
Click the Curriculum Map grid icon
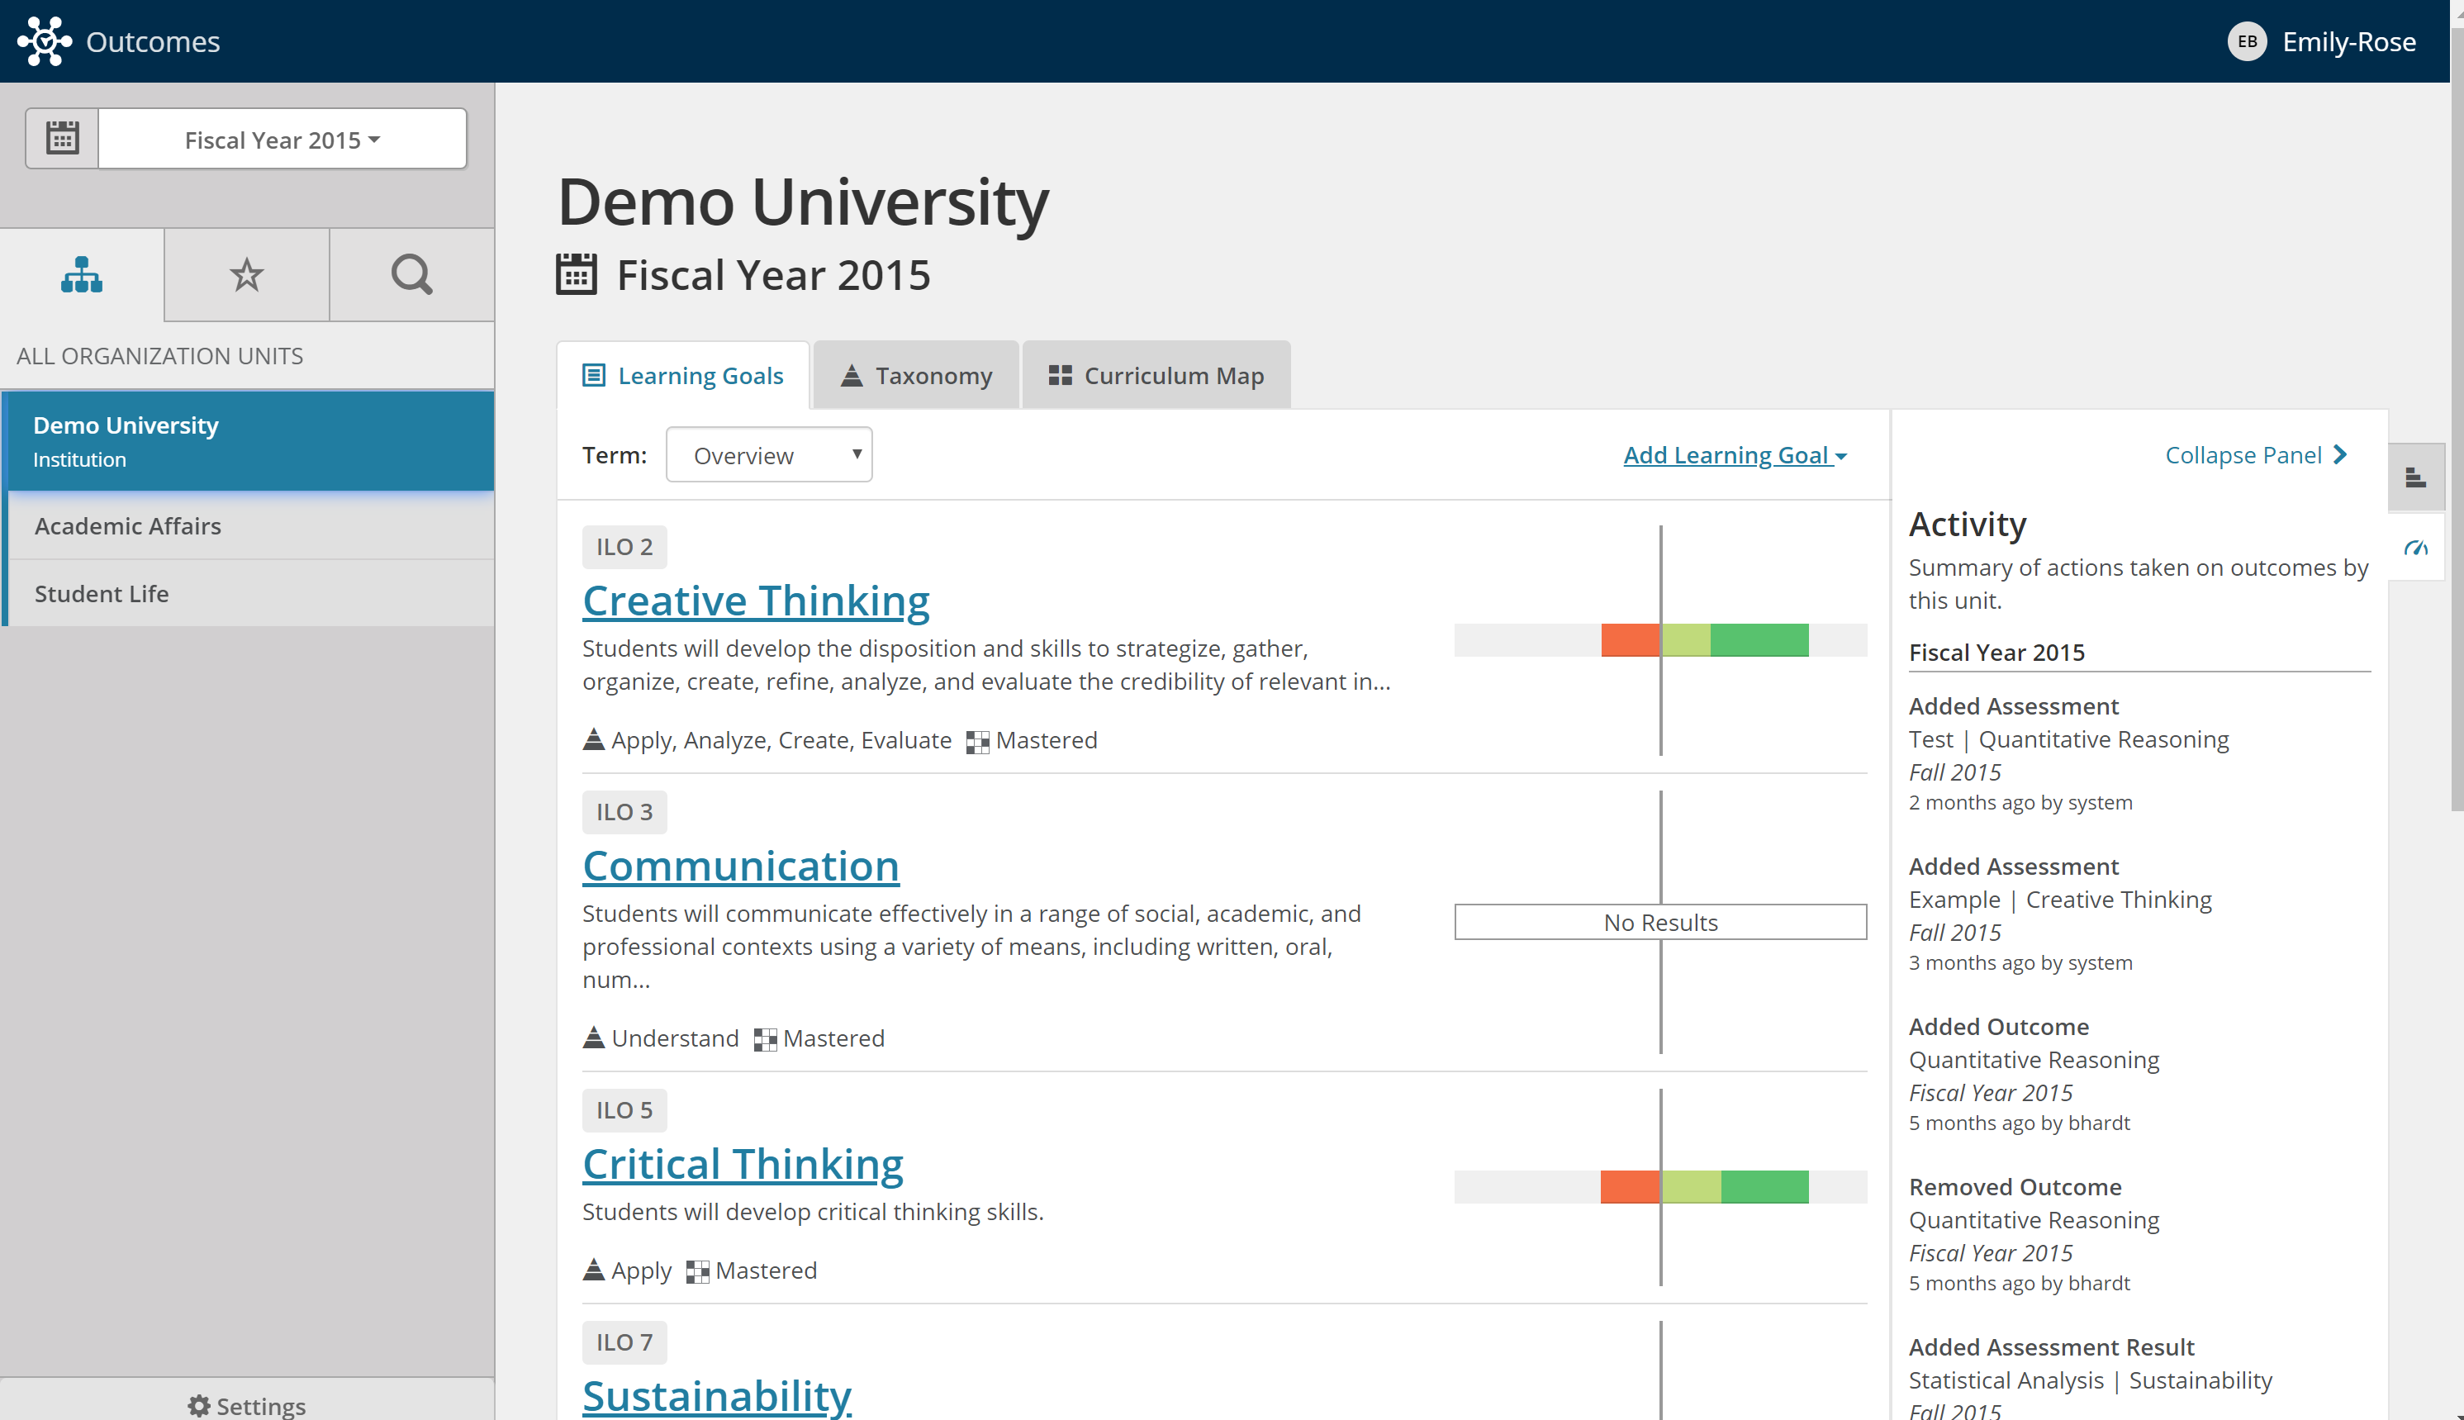point(1060,376)
